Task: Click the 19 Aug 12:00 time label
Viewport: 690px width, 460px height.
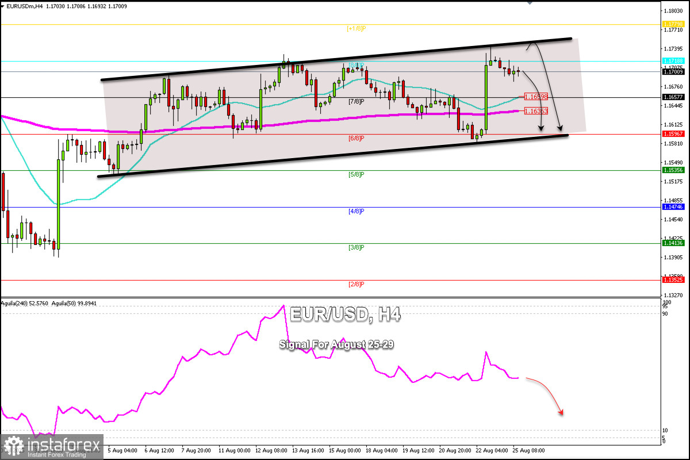Action: (x=420, y=451)
